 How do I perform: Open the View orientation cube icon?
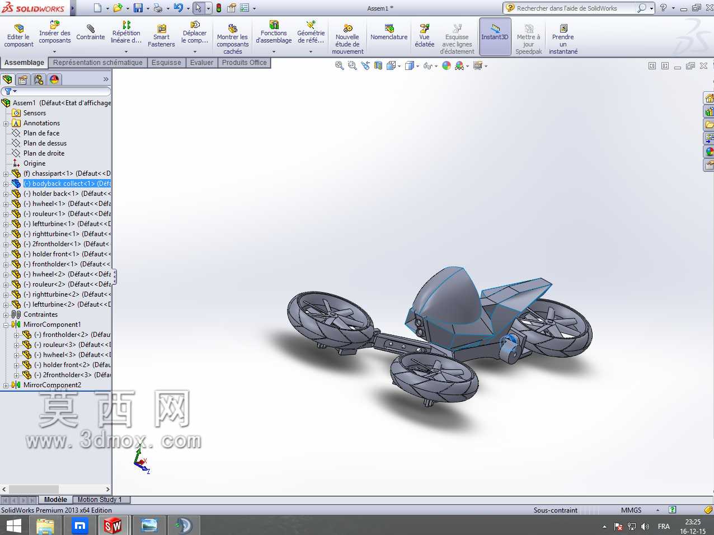[x=391, y=65]
